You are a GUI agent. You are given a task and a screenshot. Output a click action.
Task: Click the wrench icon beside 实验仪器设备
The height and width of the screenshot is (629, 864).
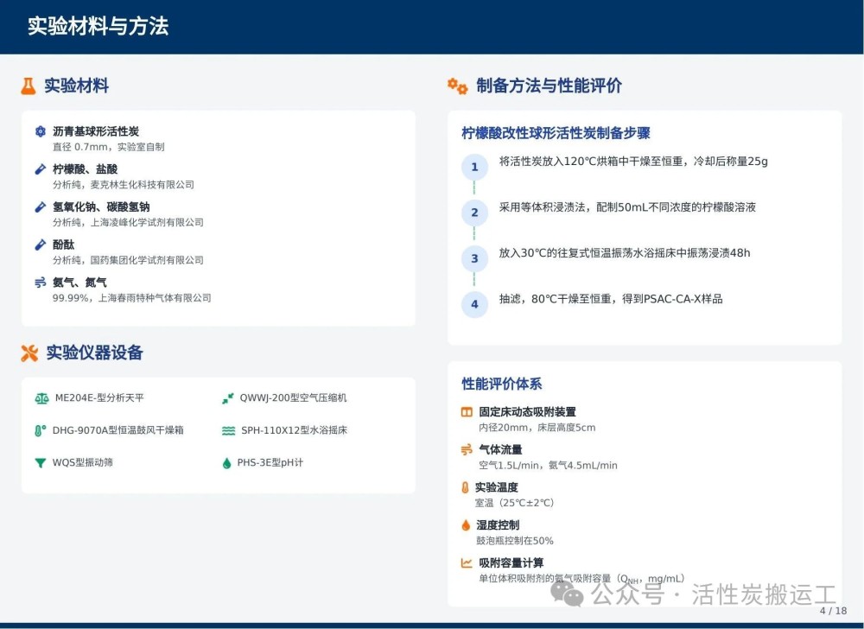(x=29, y=353)
